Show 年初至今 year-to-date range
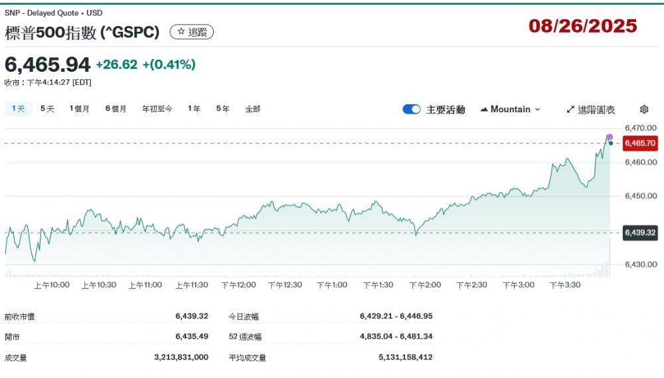Viewport: 664px width, 378px height. 157,109
